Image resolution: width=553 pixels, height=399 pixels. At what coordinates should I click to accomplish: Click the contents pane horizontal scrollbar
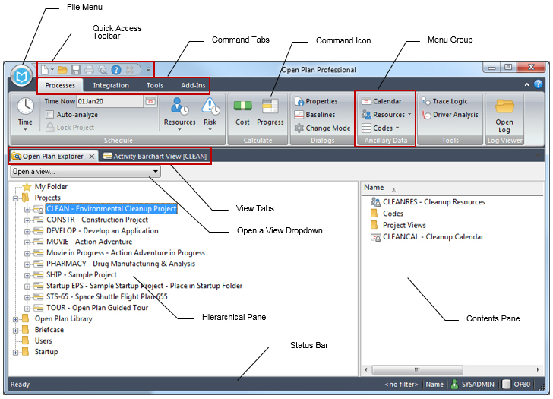(x=448, y=370)
